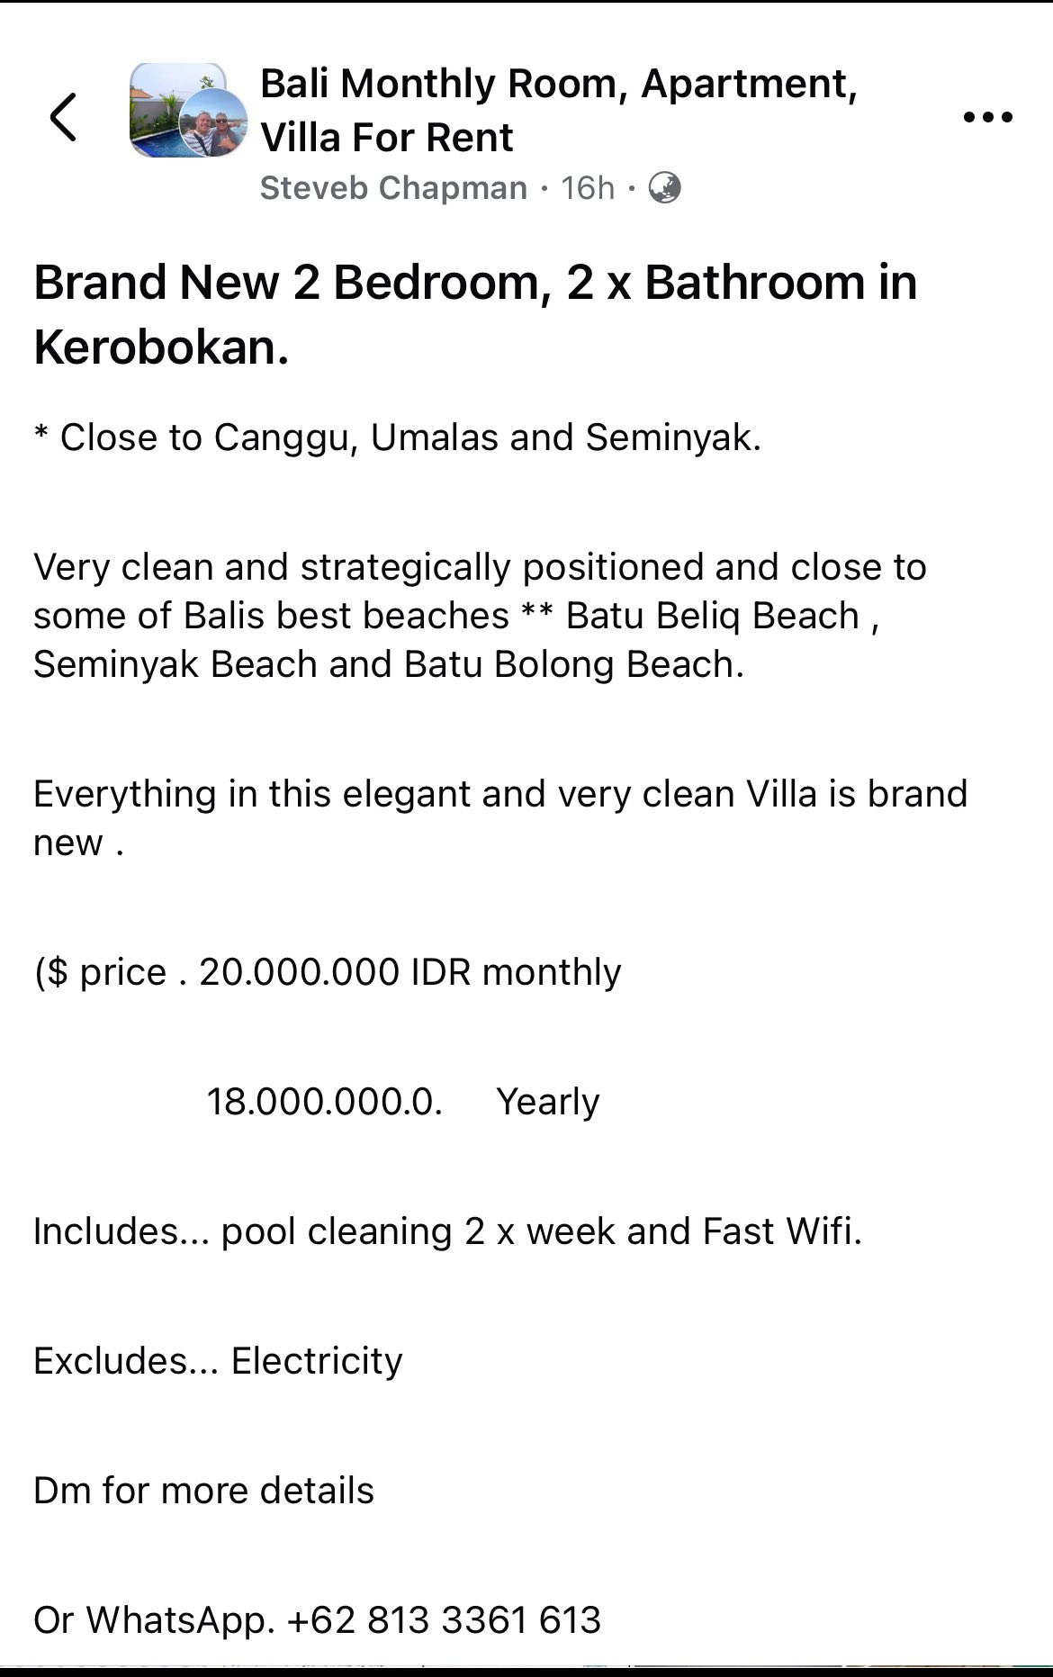
Task: Tap the Very clean and strategically positioned line
Action: (x=480, y=567)
